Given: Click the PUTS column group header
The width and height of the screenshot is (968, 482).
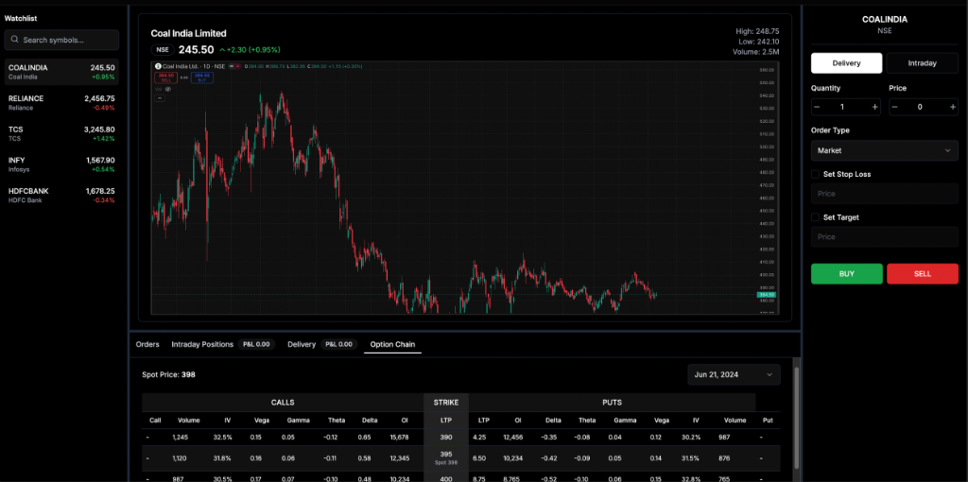Looking at the screenshot, I should click(x=612, y=403).
